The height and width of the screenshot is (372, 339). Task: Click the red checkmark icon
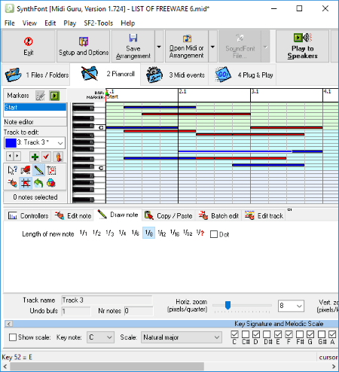click(46, 157)
